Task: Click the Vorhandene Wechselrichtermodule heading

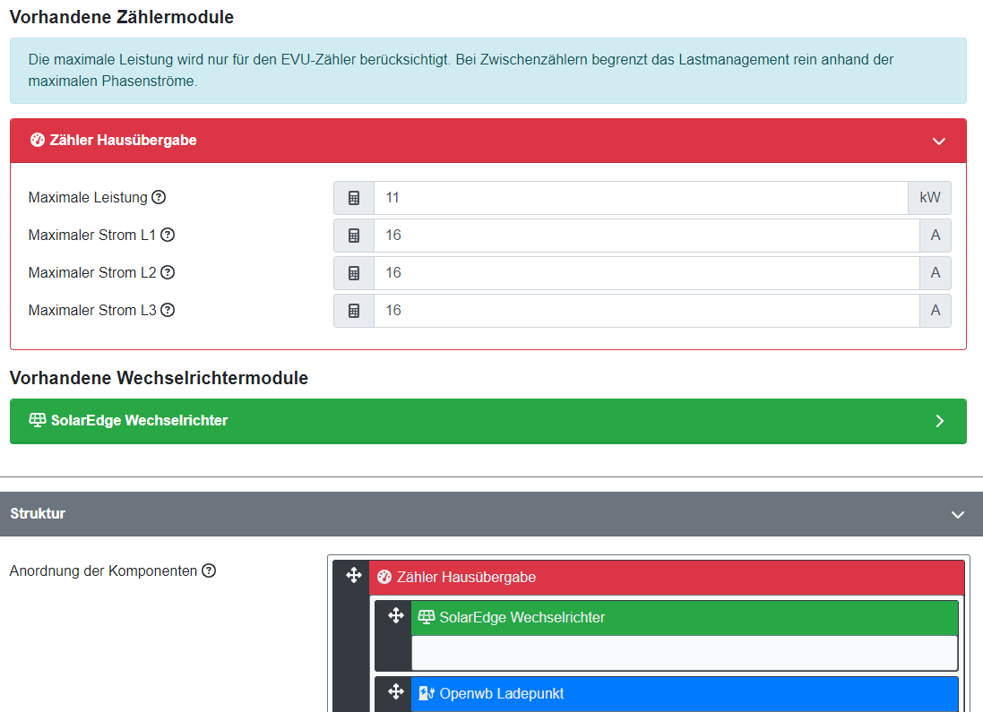Action: 159,378
